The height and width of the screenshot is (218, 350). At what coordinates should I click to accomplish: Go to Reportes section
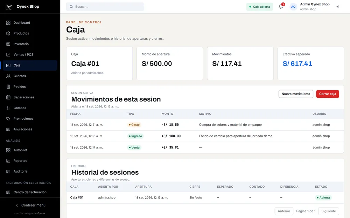(30, 161)
